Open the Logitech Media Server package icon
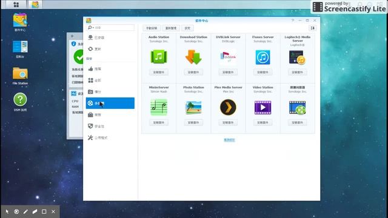The width and height of the screenshot is (388, 218). coord(297,57)
